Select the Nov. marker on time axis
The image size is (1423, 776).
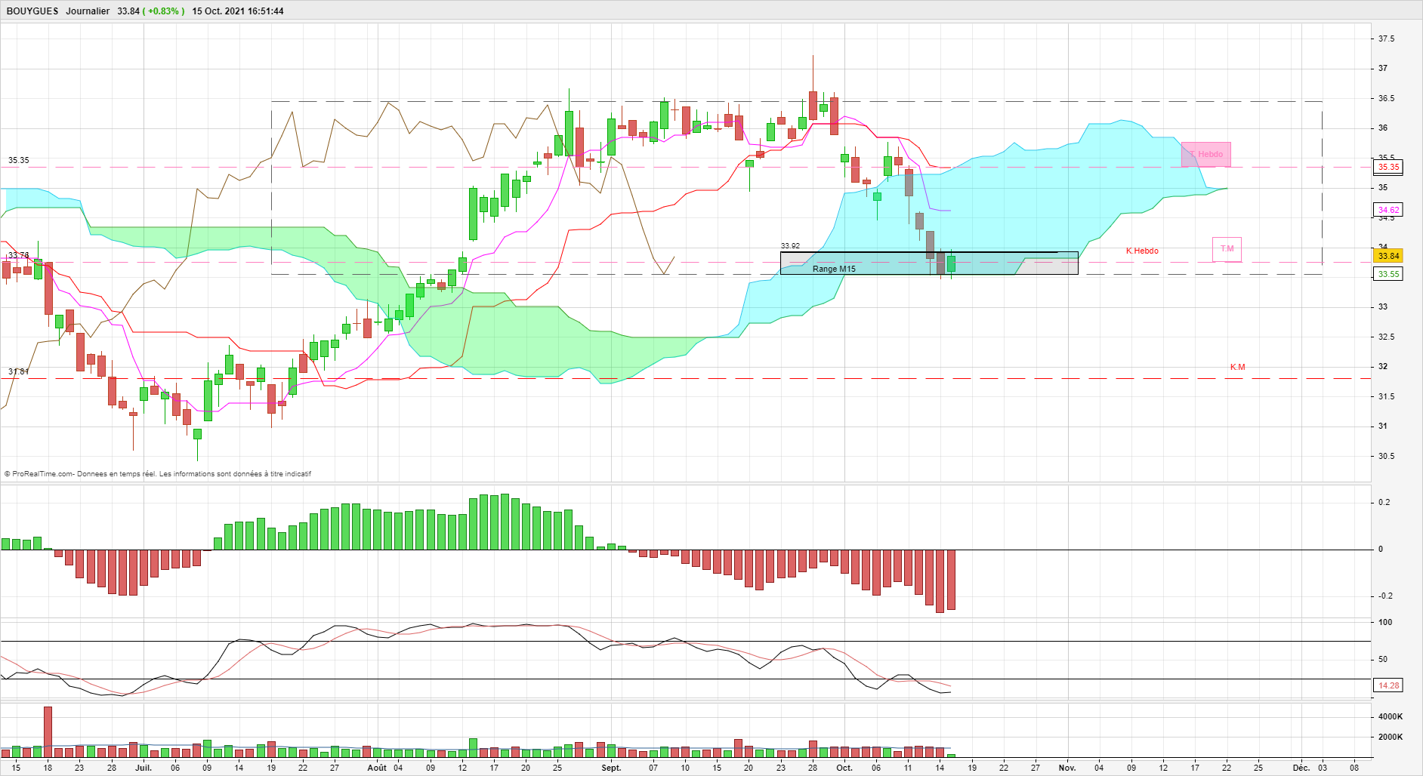tap(1067, 768)
